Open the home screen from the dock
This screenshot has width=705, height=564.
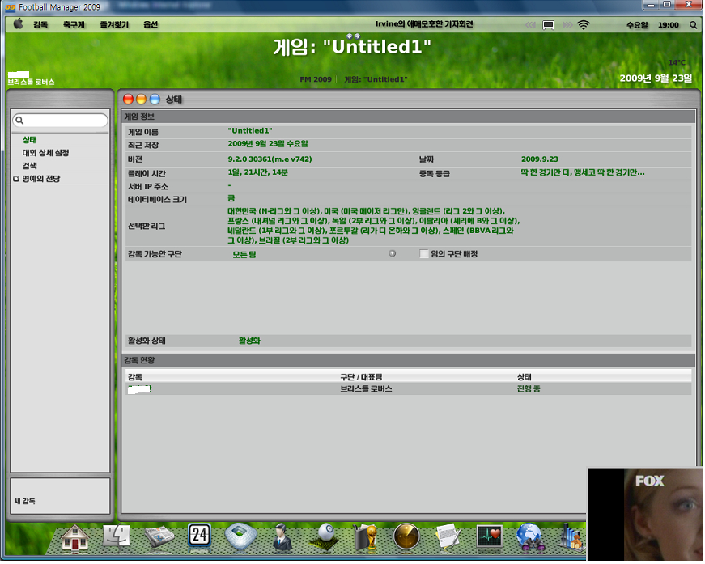pyautogui.click(x=74, y=537)
